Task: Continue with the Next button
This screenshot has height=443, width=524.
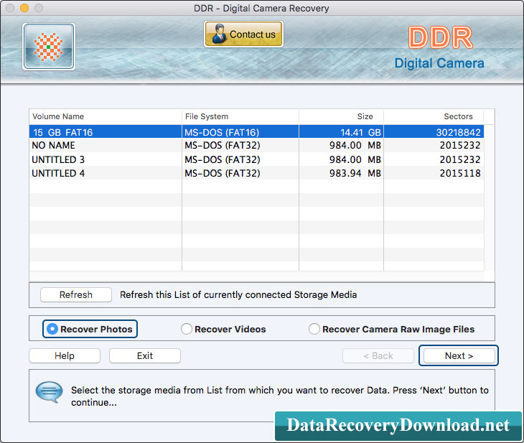Action: [x=459, y=355]
